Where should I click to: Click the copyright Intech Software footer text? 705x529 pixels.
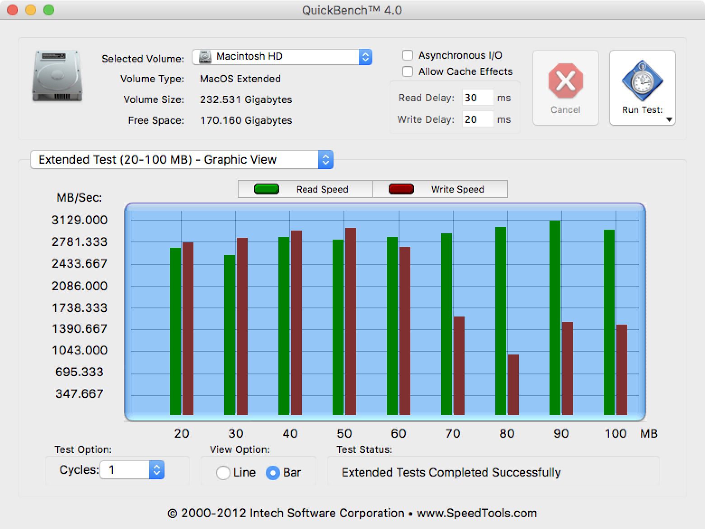coord(352,513)
